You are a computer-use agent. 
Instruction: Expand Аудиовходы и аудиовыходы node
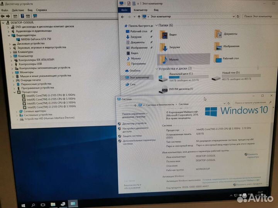8,31
